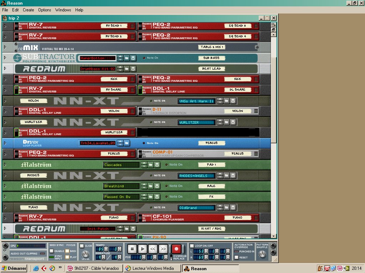The image size is (365, 273).
Task: Unfold the Dr.rex PERCUS loop player
Action: click(x=5, y=143)
